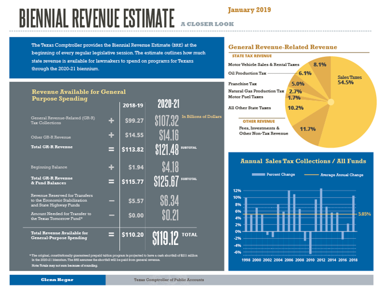Click 'Motor Vehicle Sales & Rental Taxes' label

264,64
